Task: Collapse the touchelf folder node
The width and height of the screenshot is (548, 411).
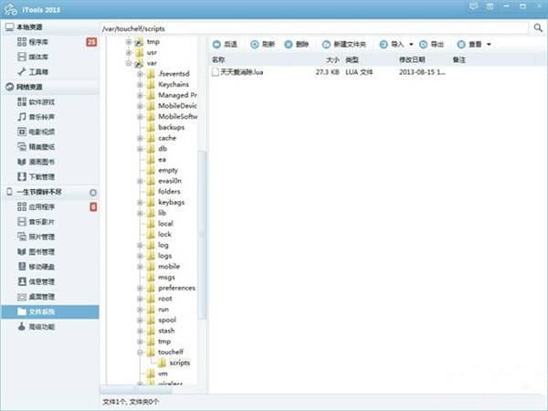Action: (x=140, y=352)
